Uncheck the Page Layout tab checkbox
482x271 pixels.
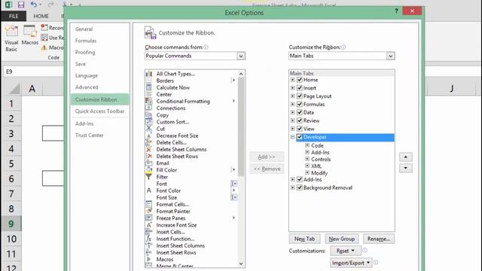(300, 96)
